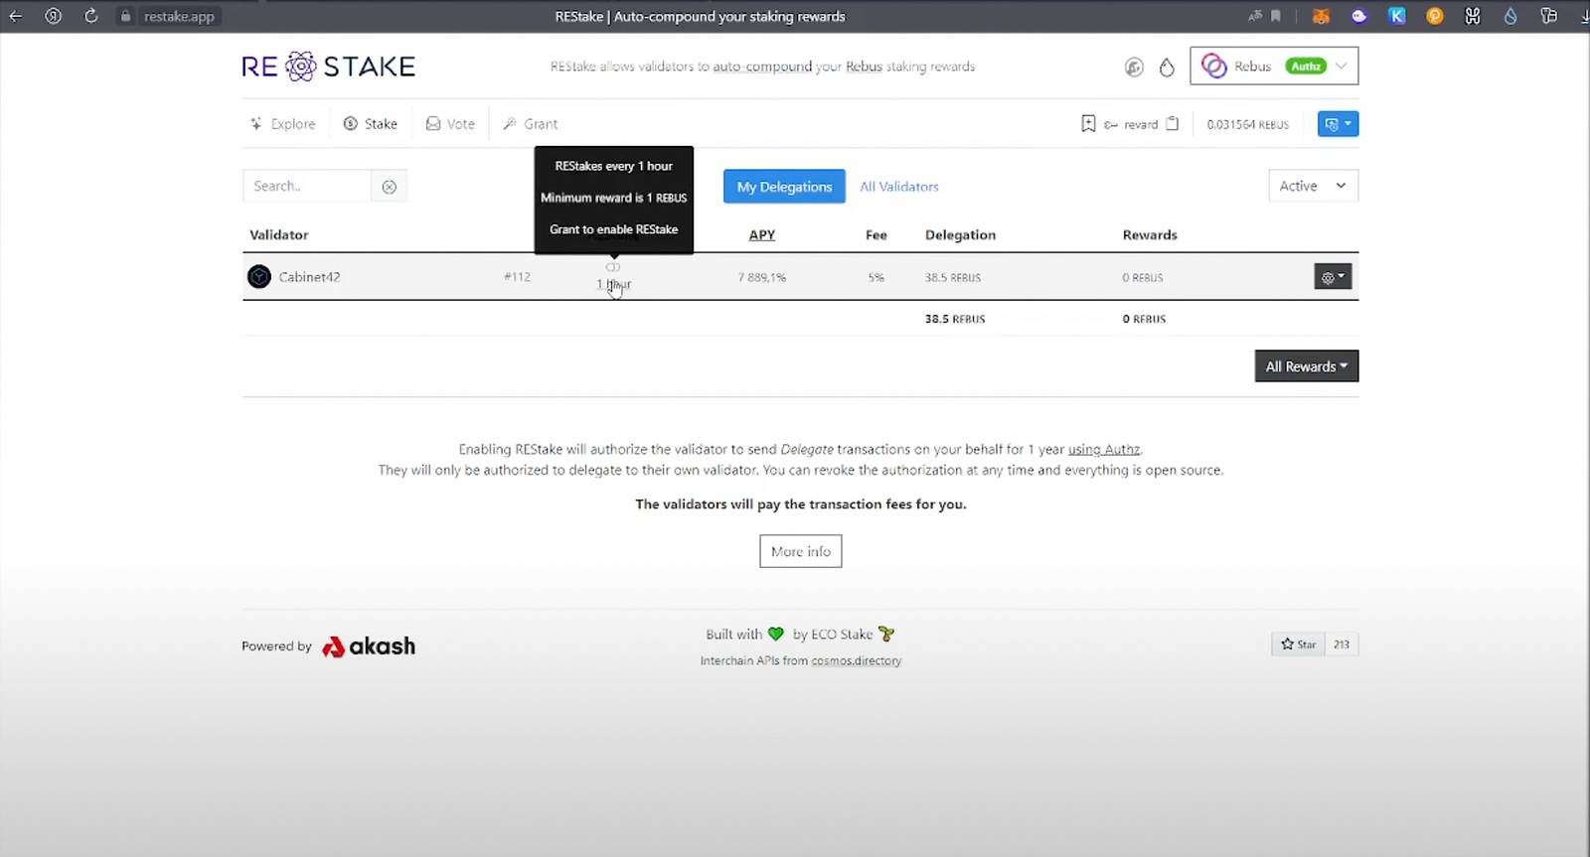The height and width of the screenshot is (857, 1590).
Task: Click the underlined Rebus text in tagline
Action: [864, 67]
